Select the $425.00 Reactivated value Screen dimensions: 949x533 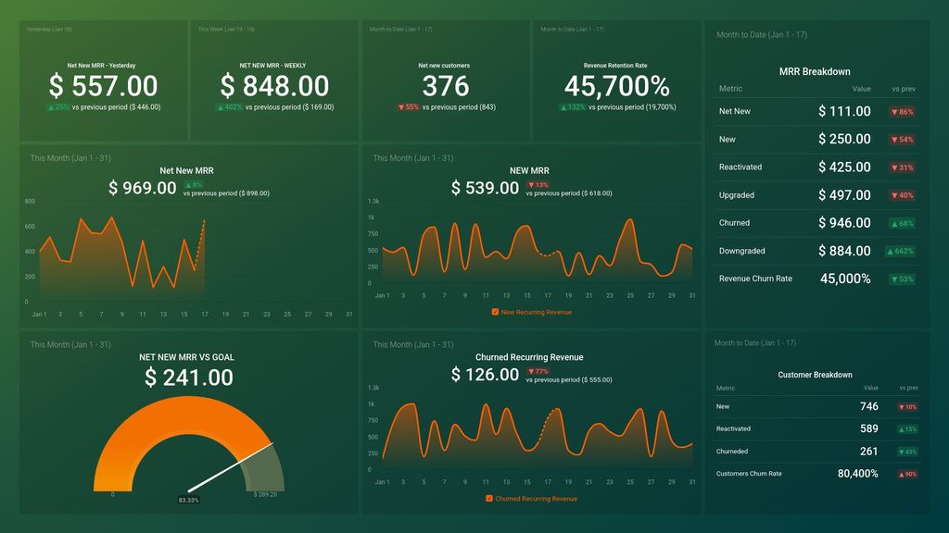(844, 167)
